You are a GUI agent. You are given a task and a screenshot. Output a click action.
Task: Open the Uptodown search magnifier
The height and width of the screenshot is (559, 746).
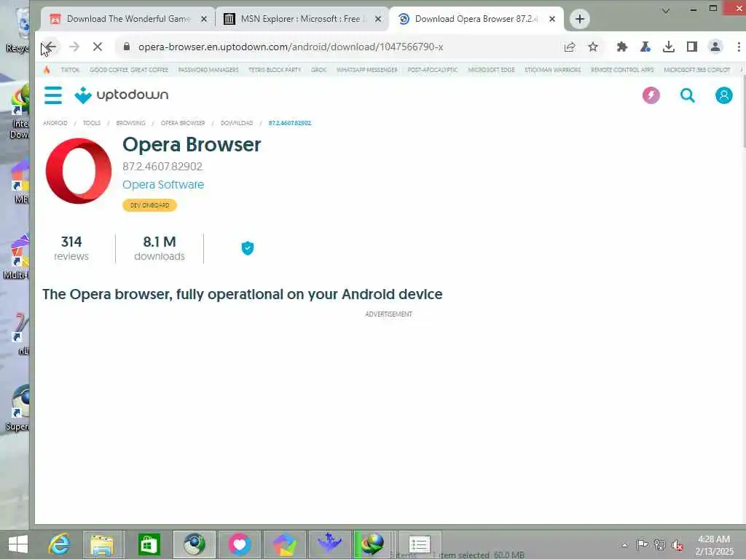tap(687, 95)
